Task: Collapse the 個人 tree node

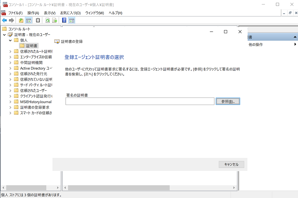Action: point(10,40)
